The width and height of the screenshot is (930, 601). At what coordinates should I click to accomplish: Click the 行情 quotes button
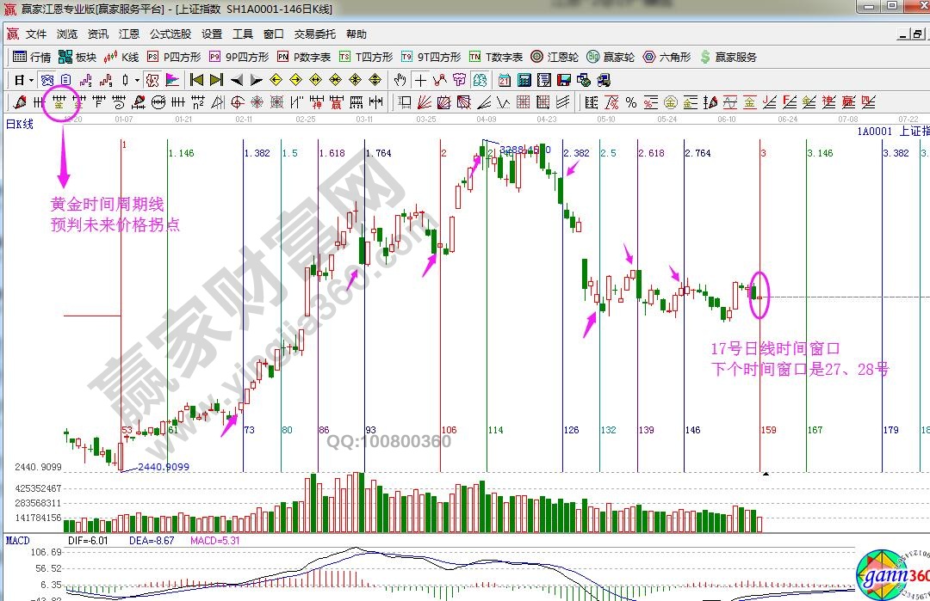point(33,57)
